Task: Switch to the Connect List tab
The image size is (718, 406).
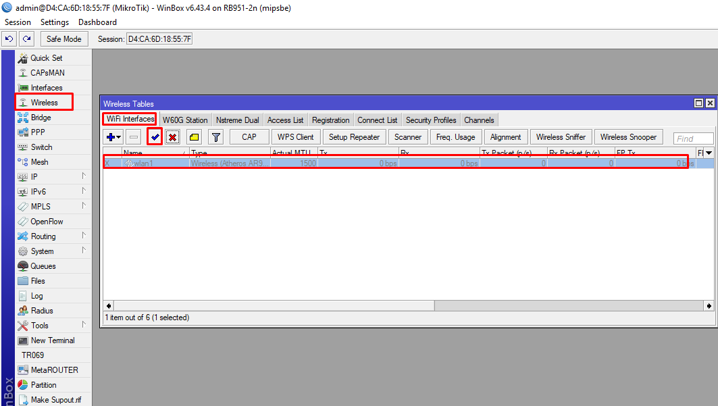Action: click(x=378, y=120)
